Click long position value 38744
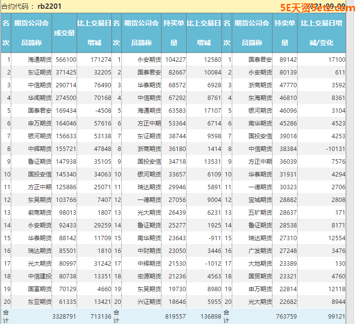Screen dimensions: 356x324 tap(177, 136)
